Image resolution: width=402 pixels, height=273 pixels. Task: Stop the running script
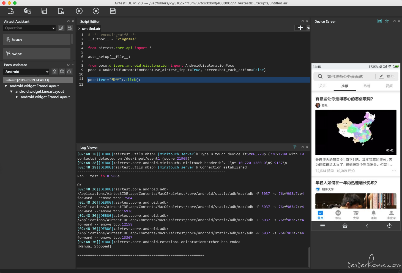click(x=96, y=11)
